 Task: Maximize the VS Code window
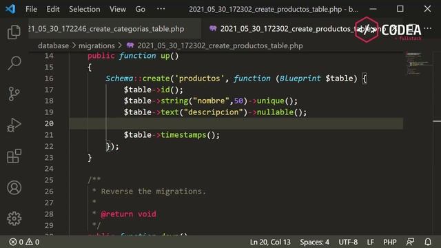pos(400,9)
